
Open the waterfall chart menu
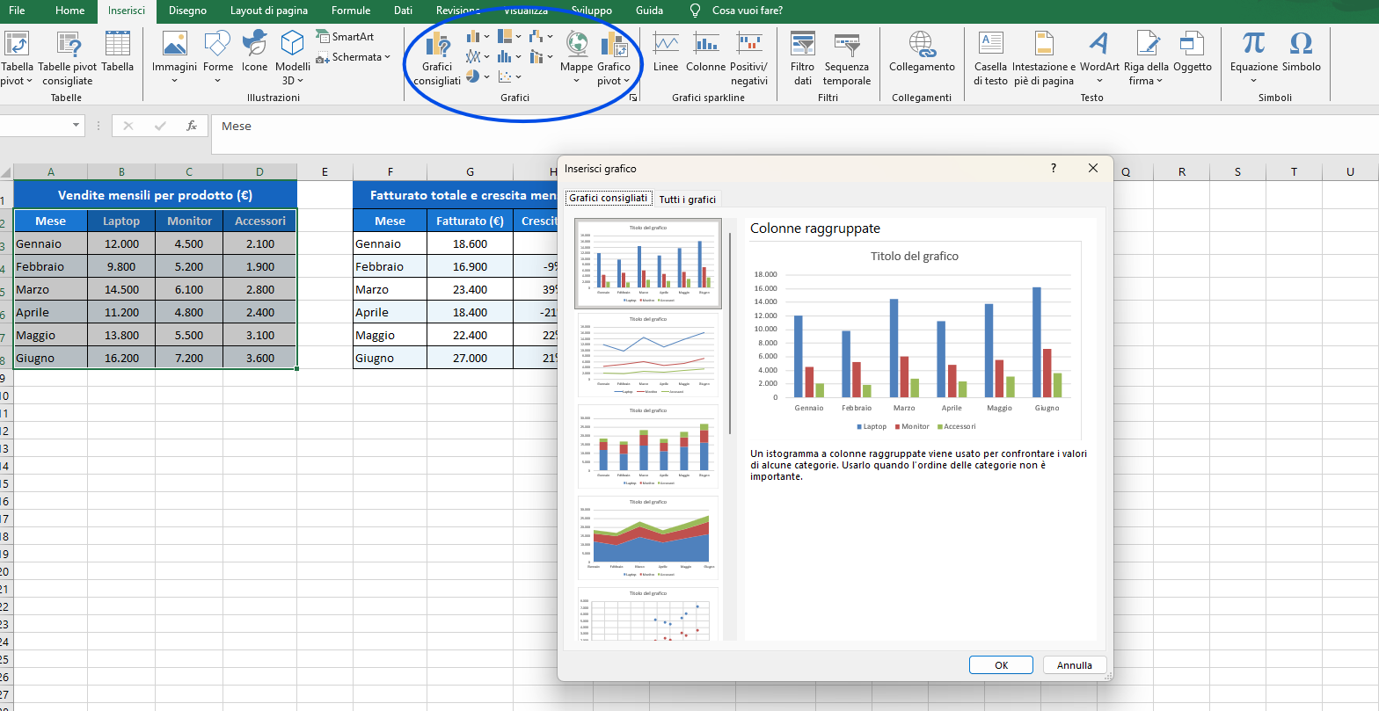(x=542, y=37)
